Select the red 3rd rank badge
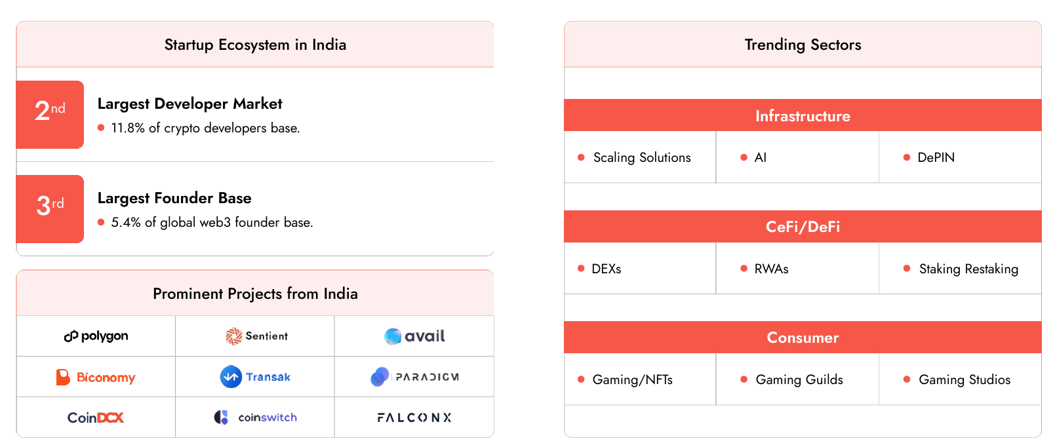Viewport: 1055px width, 447px height. [x=50, y=208]
